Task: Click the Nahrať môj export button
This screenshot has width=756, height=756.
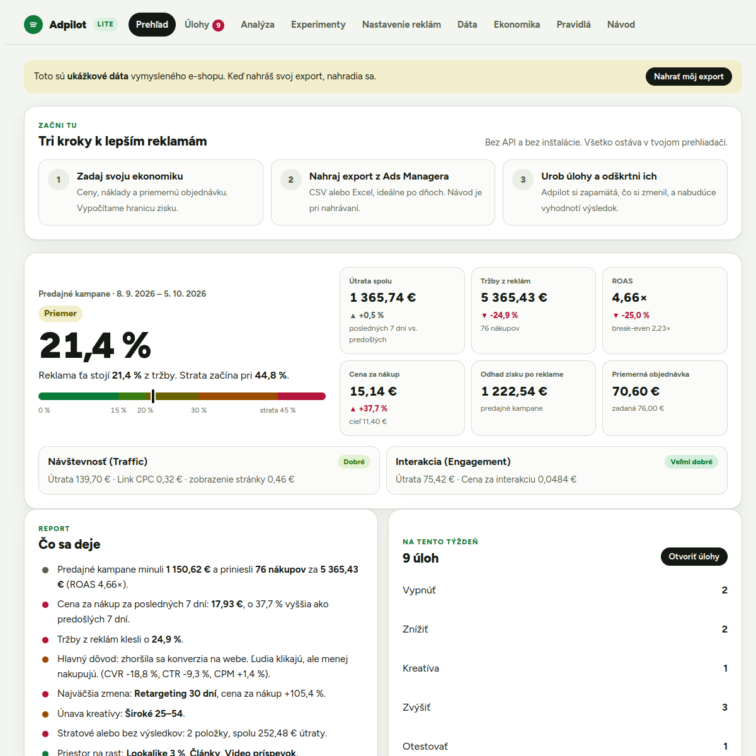Action: pos(689,76)
